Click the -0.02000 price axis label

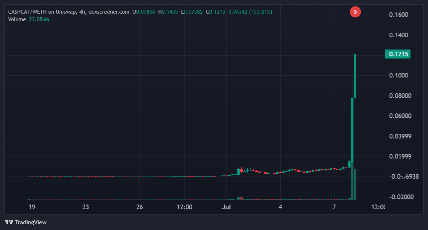401,197
